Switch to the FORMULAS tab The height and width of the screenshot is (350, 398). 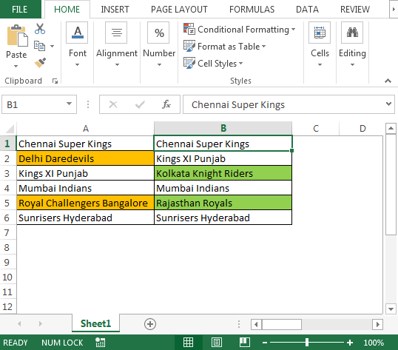(x=252, y=10)
